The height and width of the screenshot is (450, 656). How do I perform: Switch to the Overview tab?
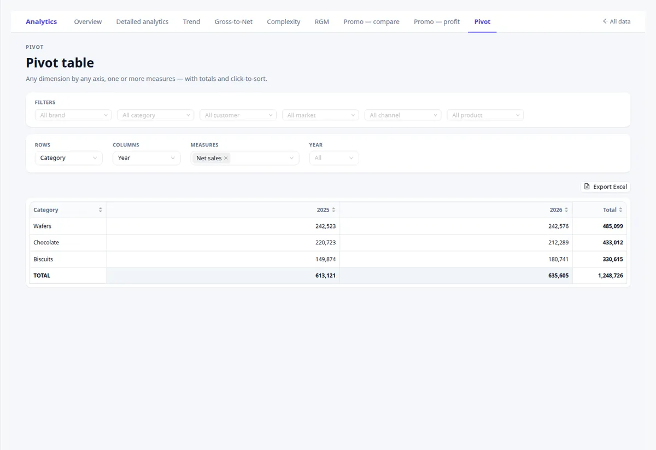[x=88, y=22]
